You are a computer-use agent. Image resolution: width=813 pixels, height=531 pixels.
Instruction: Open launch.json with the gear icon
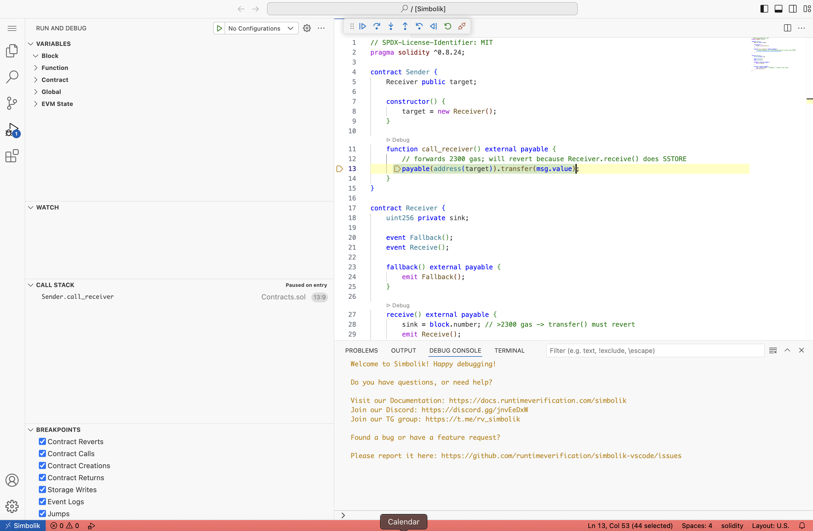307,28
